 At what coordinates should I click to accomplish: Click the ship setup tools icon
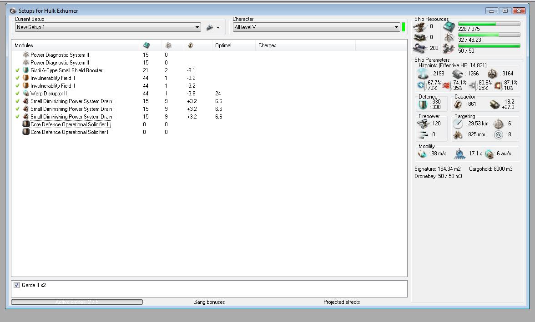coord(210,28)
